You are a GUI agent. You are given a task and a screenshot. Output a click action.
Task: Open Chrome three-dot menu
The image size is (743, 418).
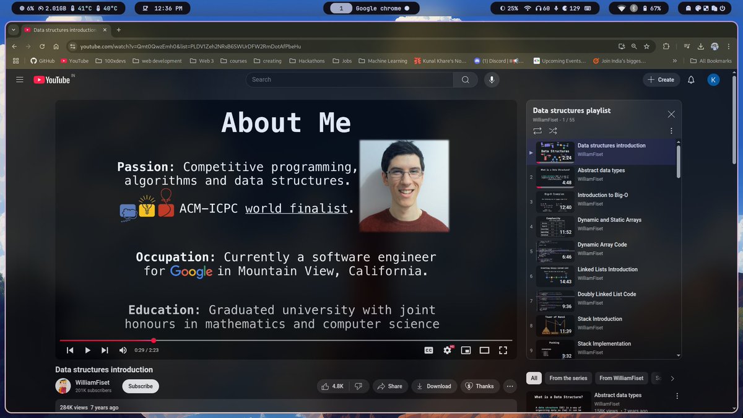(x=729, y=46)
